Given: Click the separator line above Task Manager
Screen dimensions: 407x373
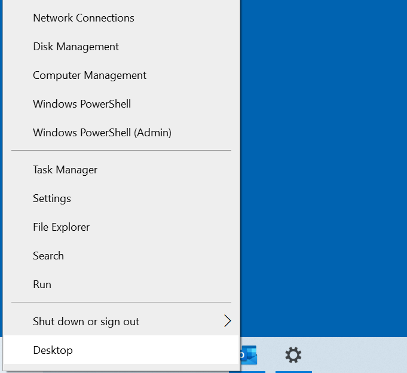Looking at the screenshot, I should (121, 151).
